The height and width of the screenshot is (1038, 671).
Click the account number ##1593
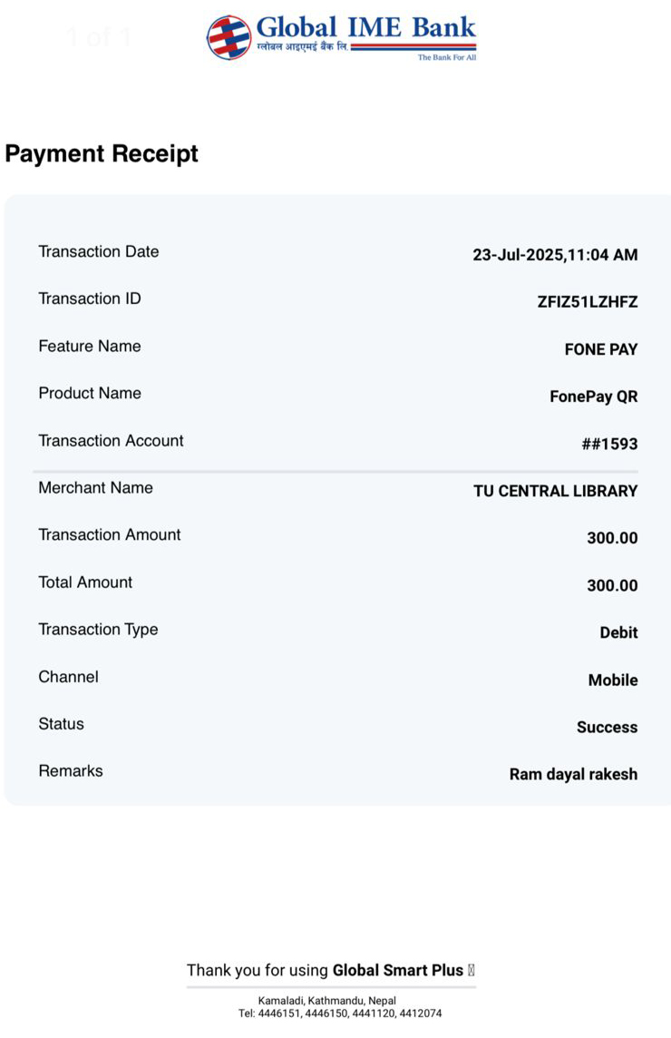609,444
